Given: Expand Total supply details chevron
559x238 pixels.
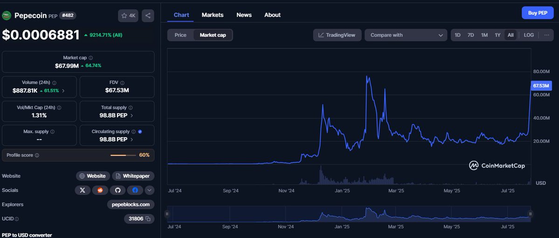Looking at the screenshot, I should [x=131, y=115].
